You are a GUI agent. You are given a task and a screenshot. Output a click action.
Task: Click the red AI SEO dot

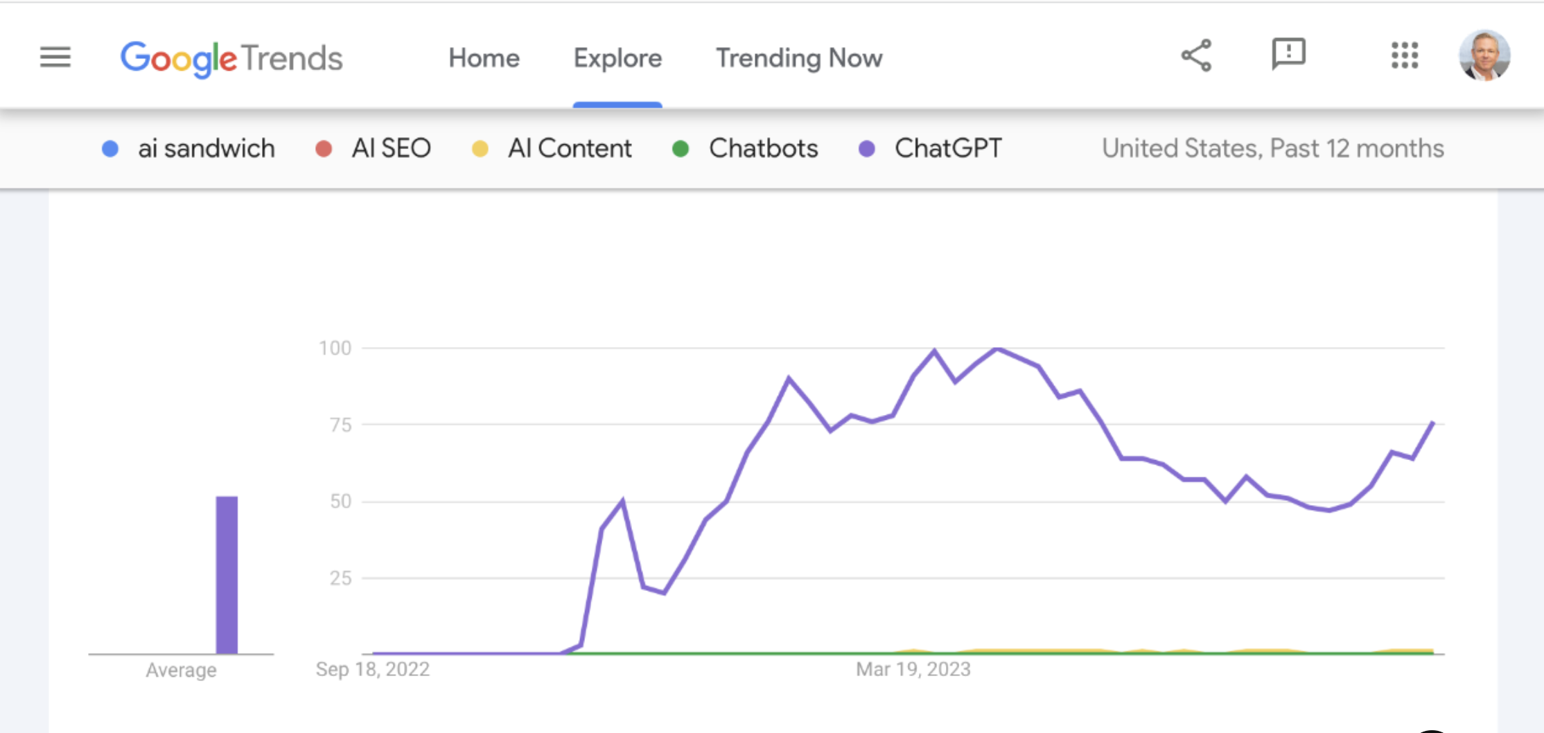coord(324,149)
